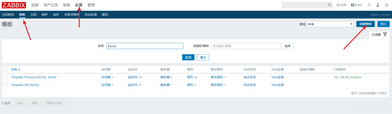Viewport: 392px width, 114px height.
Task: Switch to the 服务 submenu
Action: pos(105,15)
